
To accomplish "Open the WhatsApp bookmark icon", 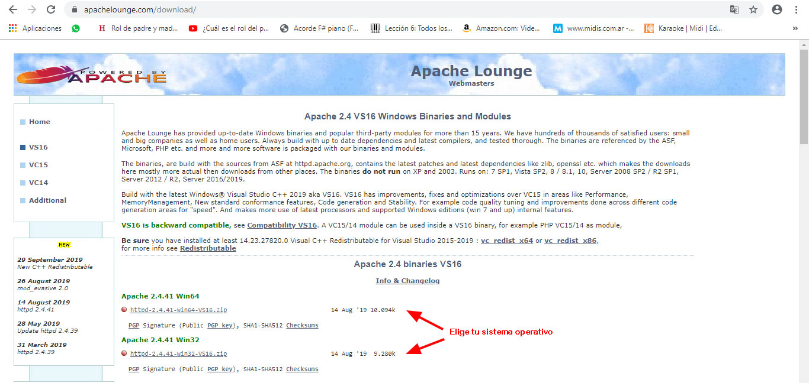I will click(x=76, y=28).
